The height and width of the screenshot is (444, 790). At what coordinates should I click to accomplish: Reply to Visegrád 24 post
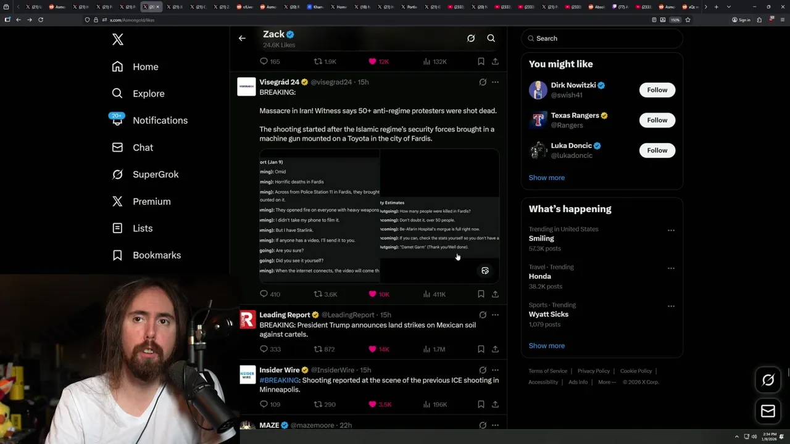click(x=270, y=294)
